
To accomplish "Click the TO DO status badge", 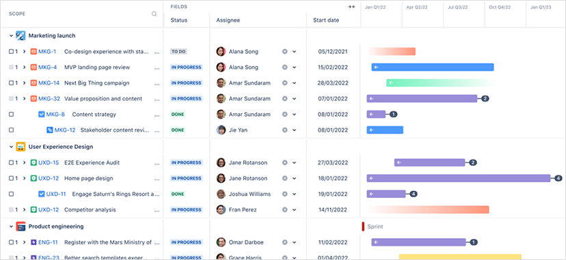I will click(178, 51).
